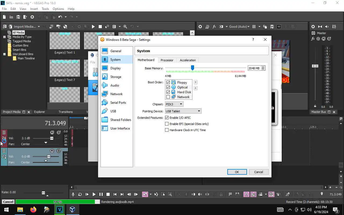The image size is (344, 215).
Task: Toggle auto crossfades icon in timeline toolbar
Action: click(253, 194)
